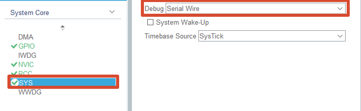Open the Debug dropdown arrow
Screen dimensions: 361x111
point(340,8)
